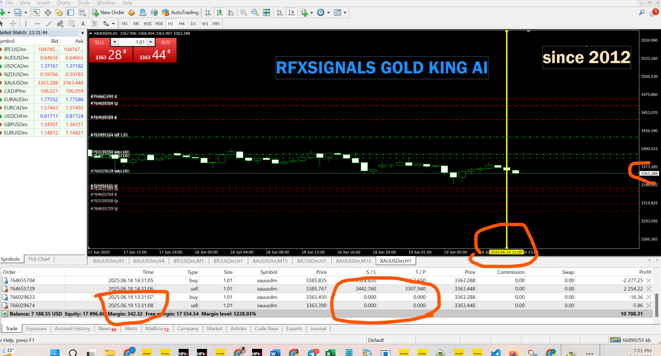This screenshot has width=661, height=356.
Task: Toggle chart auto scroll icon
Action: pyautogui.click(x=280, y=13)
